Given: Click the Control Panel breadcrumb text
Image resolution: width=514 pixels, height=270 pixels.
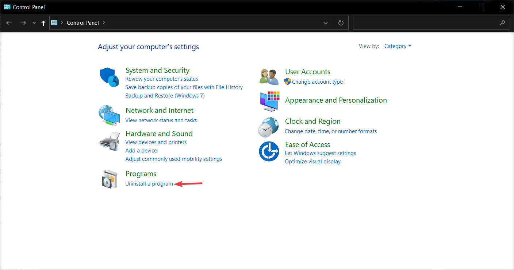Looking at the screenshot, I should pyautogui.click(x=83, y=23).
